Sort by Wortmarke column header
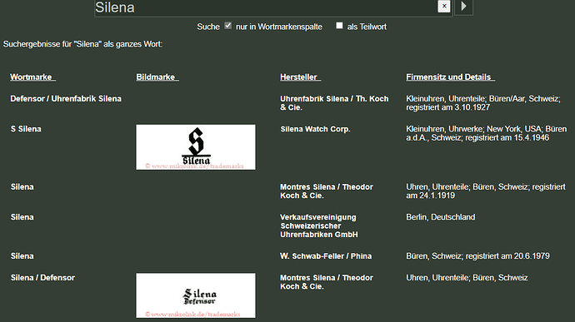The width and height of the screenshot is (575, 322). pos(32,77)
